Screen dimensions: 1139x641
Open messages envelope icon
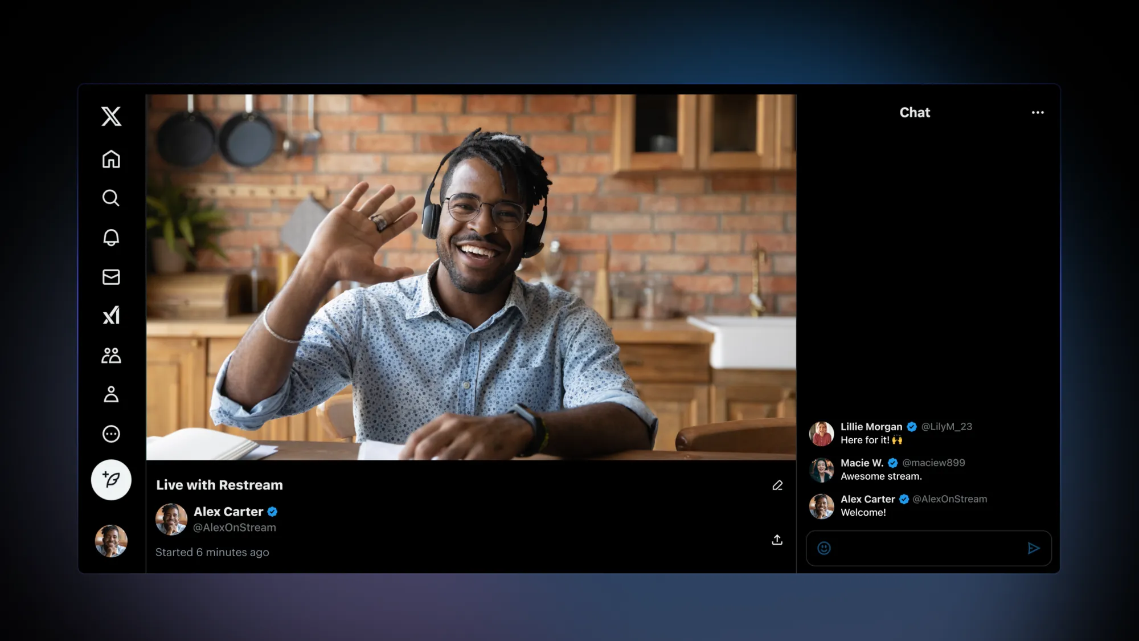click(x=111, y=277)
